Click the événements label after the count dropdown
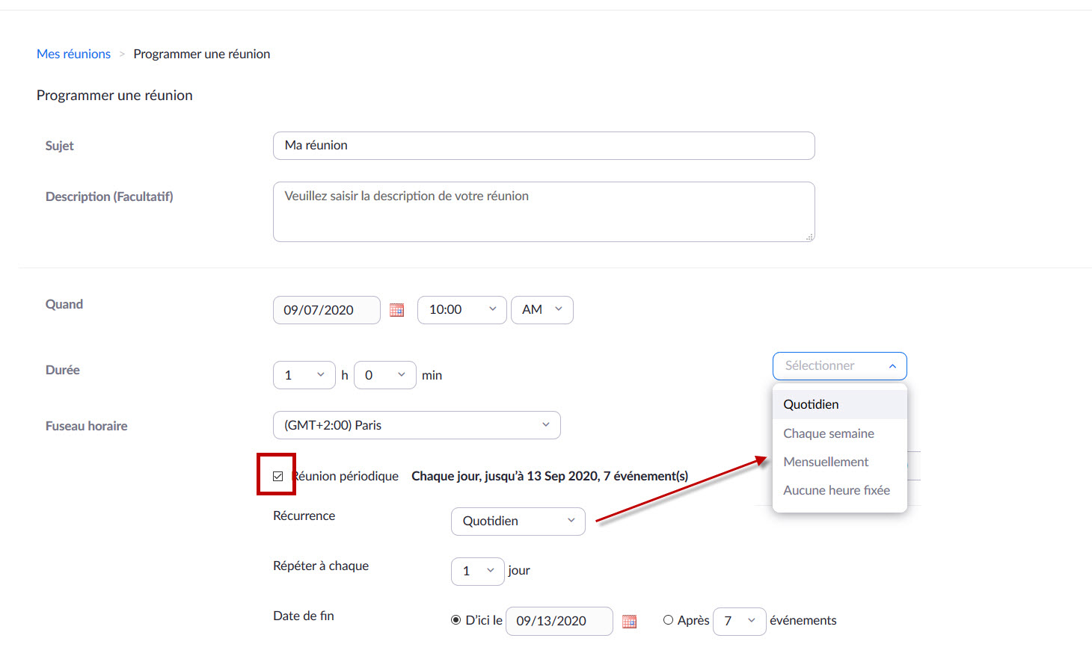 pyautogui.click(x=803, y=620)
